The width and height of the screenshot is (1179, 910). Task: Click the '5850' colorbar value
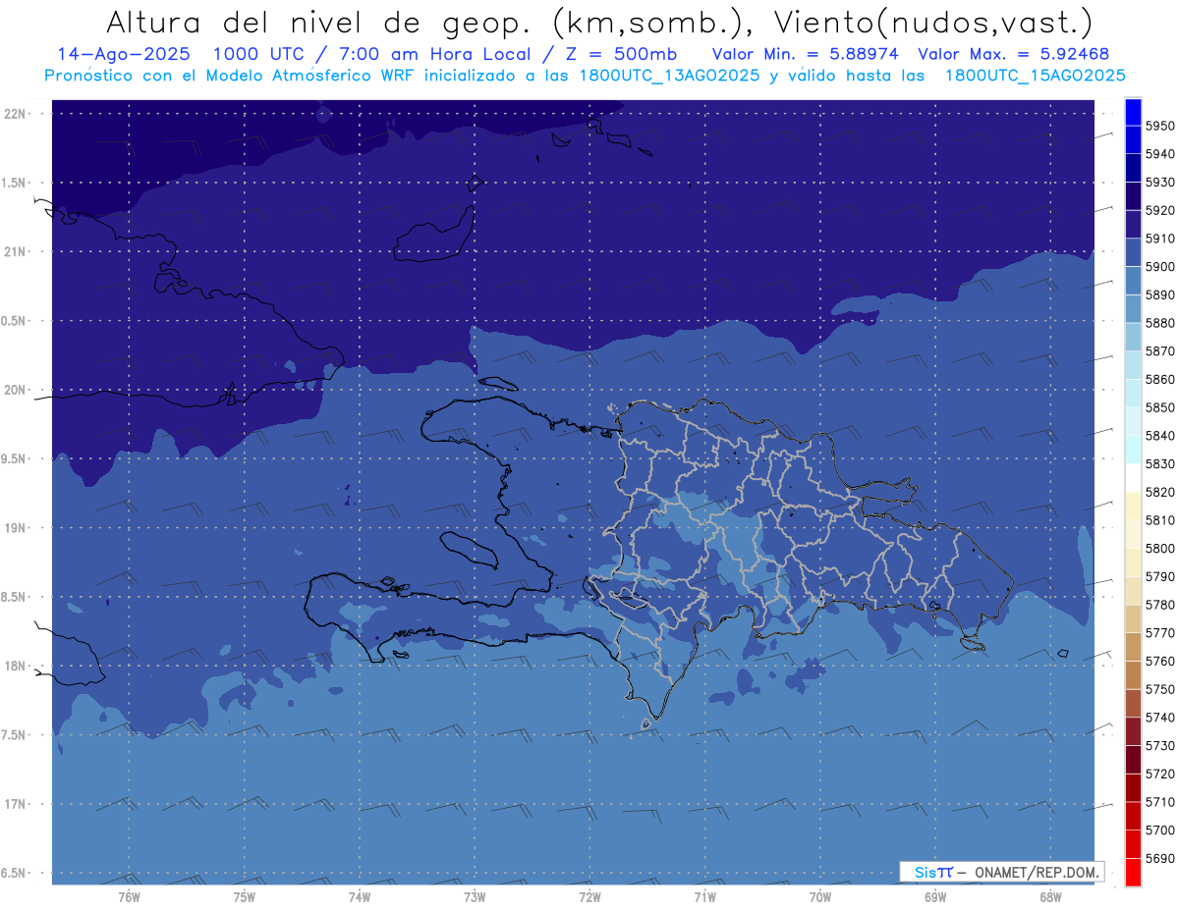click(x=1159, y=407)
